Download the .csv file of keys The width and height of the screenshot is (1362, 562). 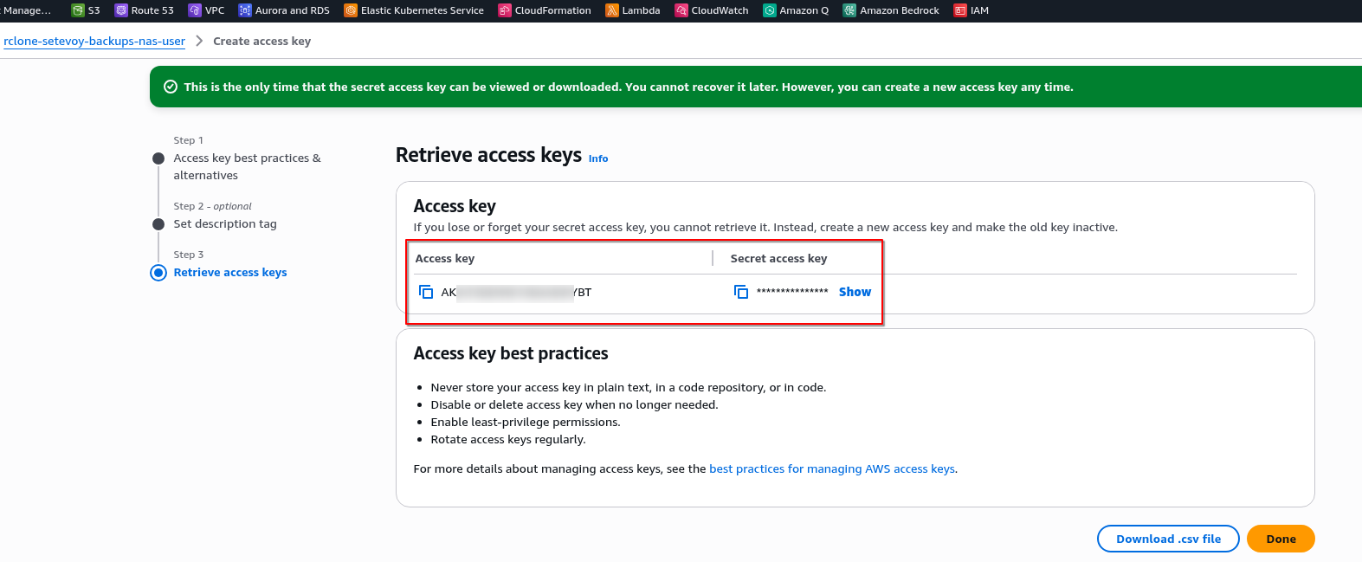pyautogui.click(x=1168, y=539)
